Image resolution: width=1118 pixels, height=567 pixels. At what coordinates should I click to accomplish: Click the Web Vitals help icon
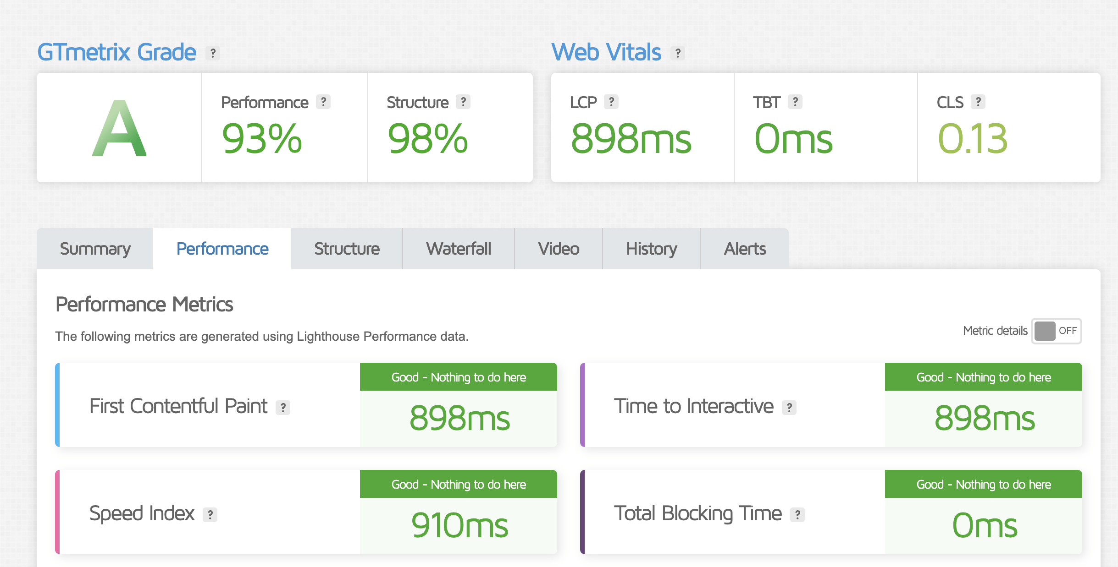[678, 53]
